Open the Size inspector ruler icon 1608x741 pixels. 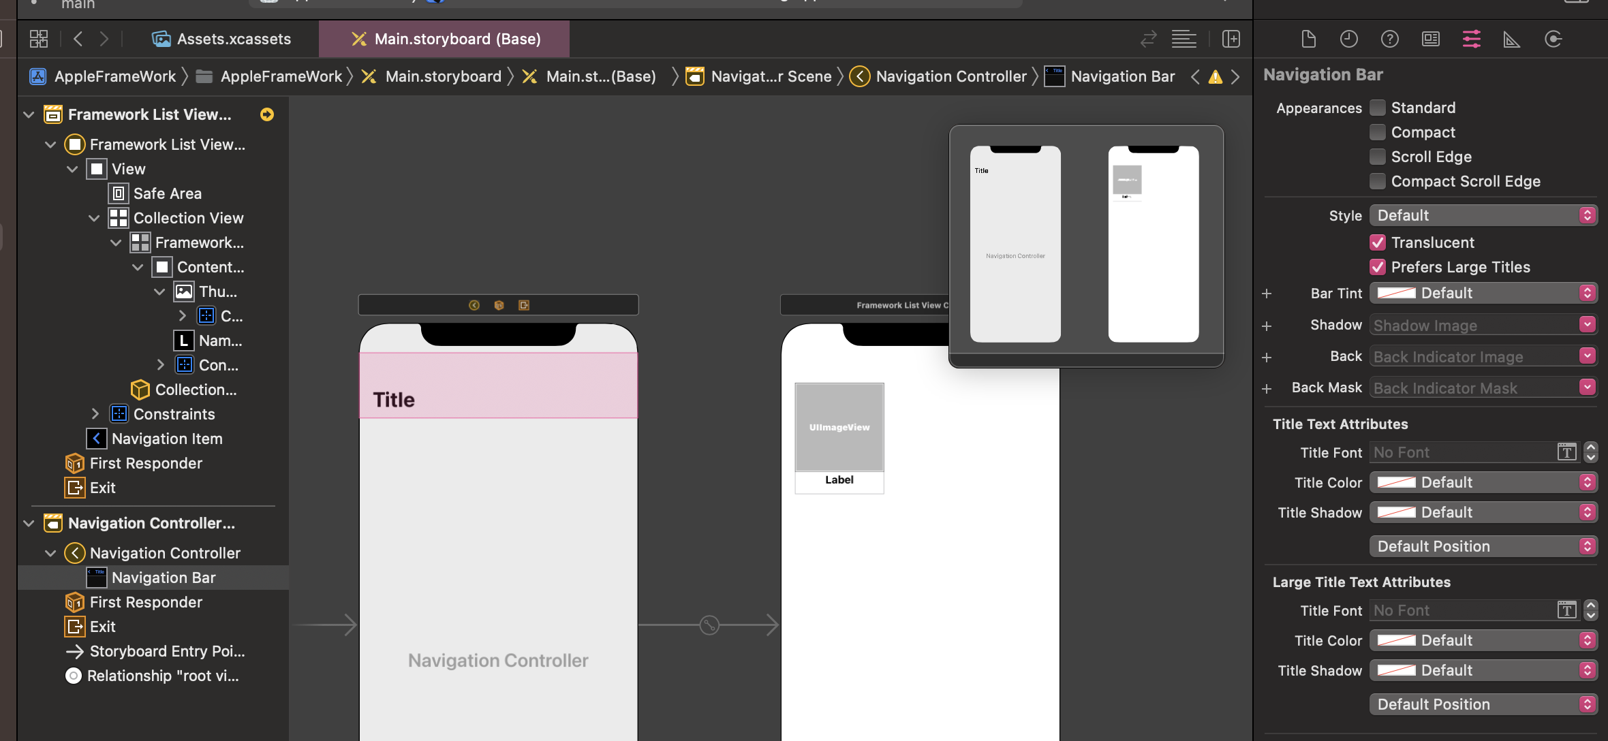click(x=1511, y=39)
